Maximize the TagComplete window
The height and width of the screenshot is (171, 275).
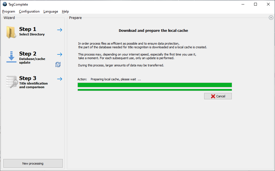(x=255, y=4)
